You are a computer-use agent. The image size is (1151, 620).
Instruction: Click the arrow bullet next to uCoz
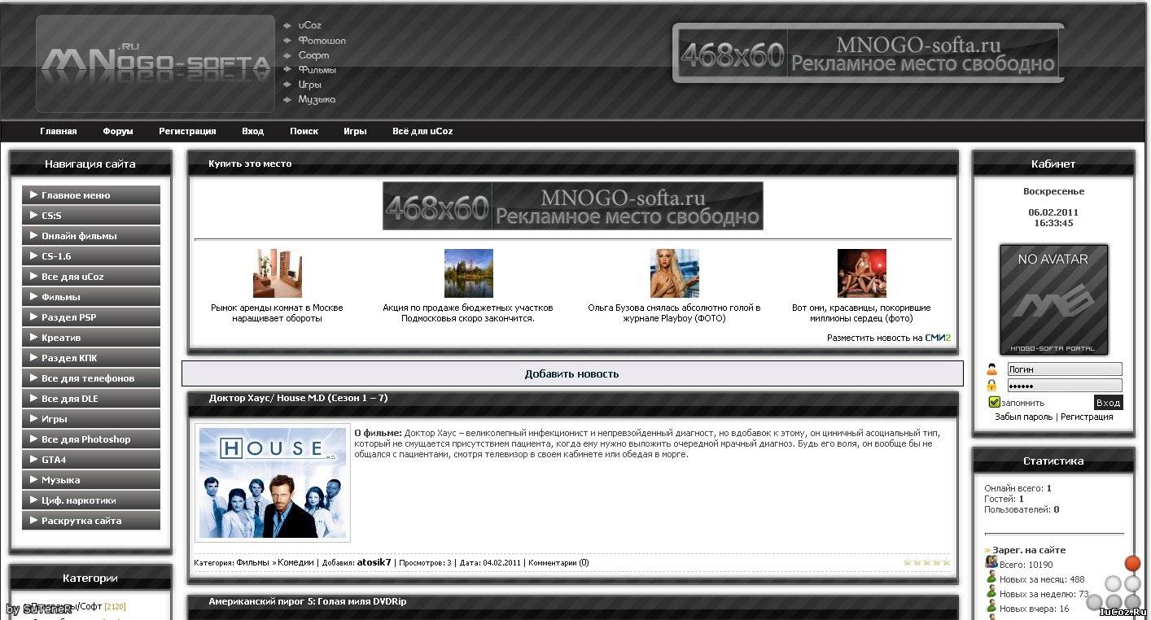pyautogui.click(x=287, y=25)
